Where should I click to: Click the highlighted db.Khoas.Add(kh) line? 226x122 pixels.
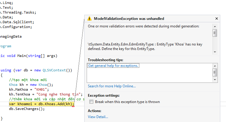(42, 104)
